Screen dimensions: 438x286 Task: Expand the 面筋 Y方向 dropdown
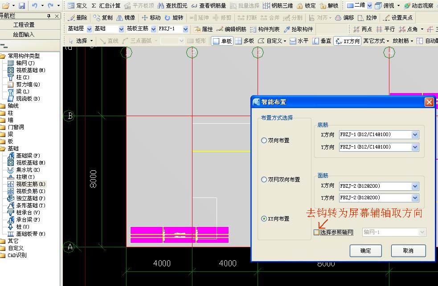[415, 197]
